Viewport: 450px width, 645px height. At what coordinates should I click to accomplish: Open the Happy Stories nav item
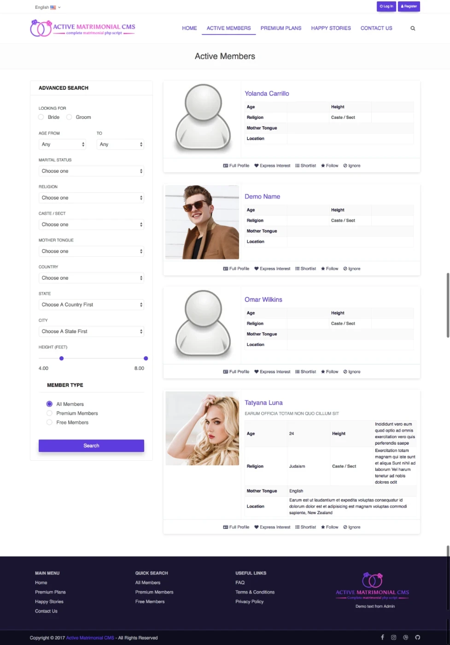(331, 28)
